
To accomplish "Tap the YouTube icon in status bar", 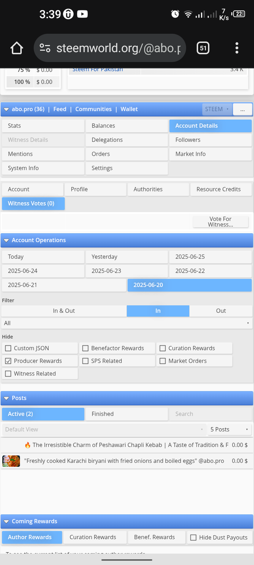I will click(x=83, y=14).
